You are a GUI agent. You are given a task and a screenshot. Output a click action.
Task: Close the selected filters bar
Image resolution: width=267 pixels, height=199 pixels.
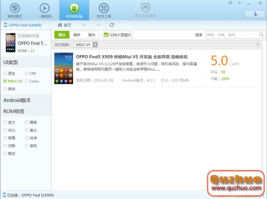(x=258, y=45)
